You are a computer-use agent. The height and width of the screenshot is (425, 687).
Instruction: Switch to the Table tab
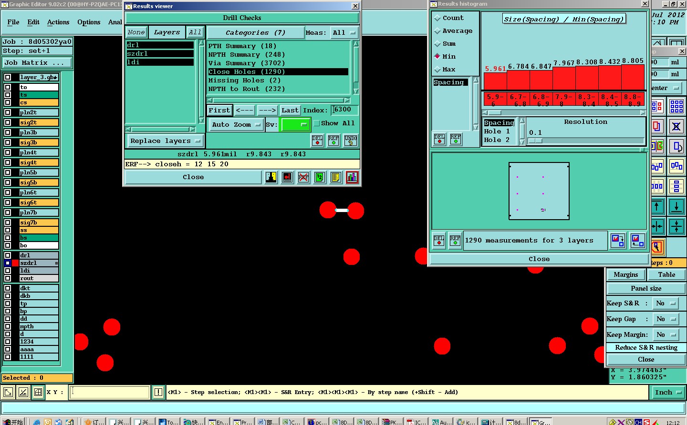[666, 274]
